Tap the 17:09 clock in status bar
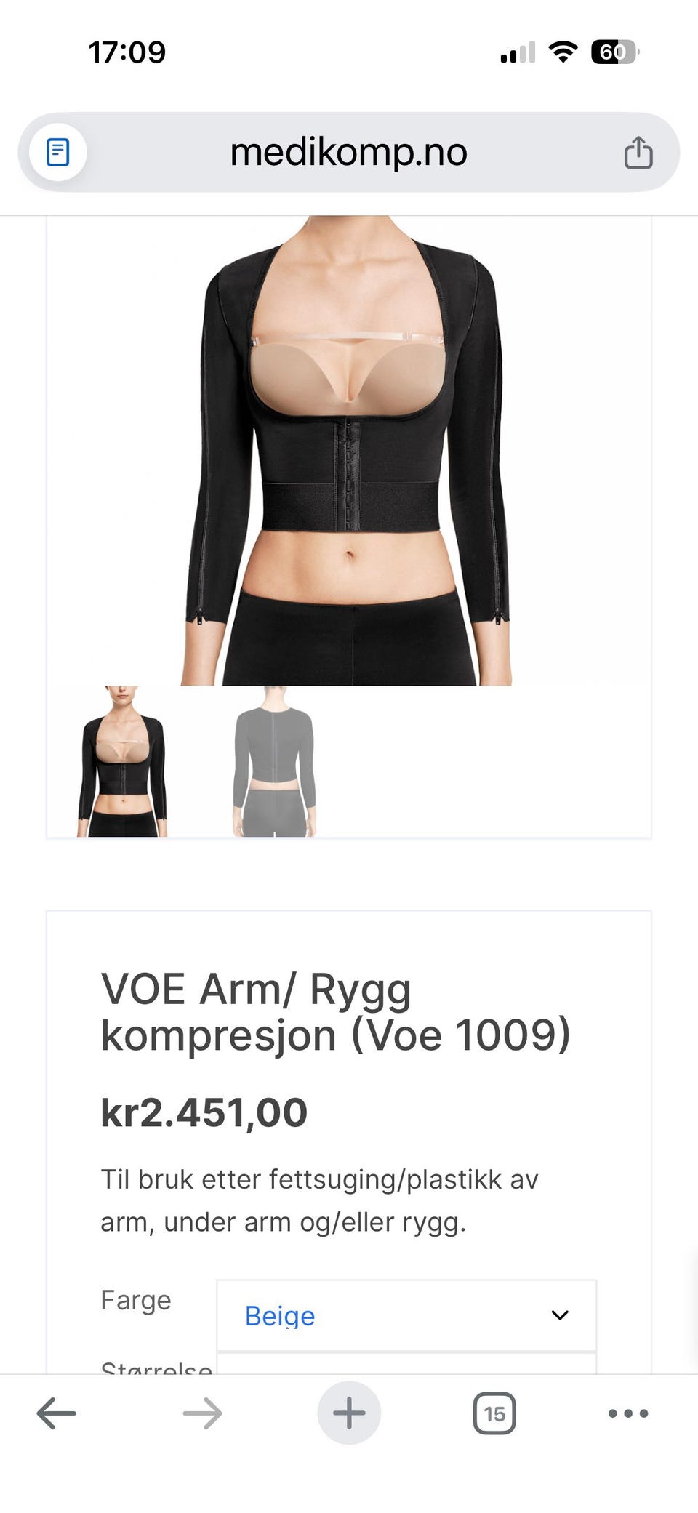698x1513 pixels. (127, 52)
